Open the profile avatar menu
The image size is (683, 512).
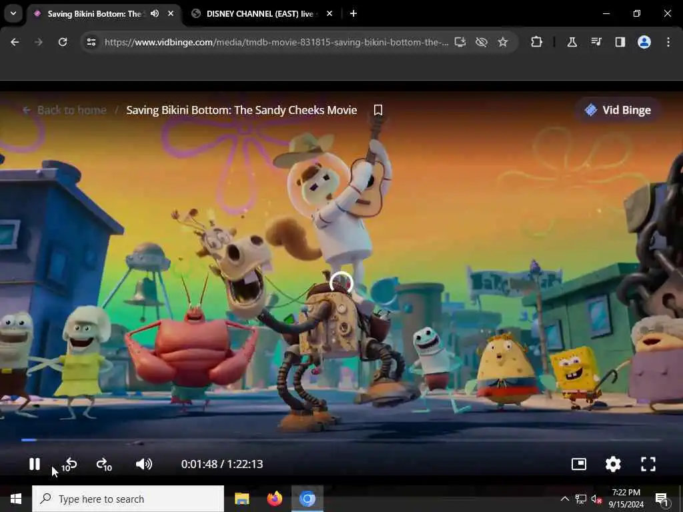click(x=644, y=42)
